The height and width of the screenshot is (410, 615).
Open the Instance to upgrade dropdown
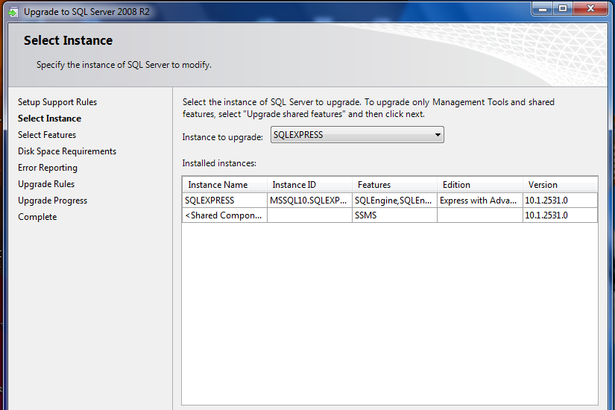click(357, 135)
